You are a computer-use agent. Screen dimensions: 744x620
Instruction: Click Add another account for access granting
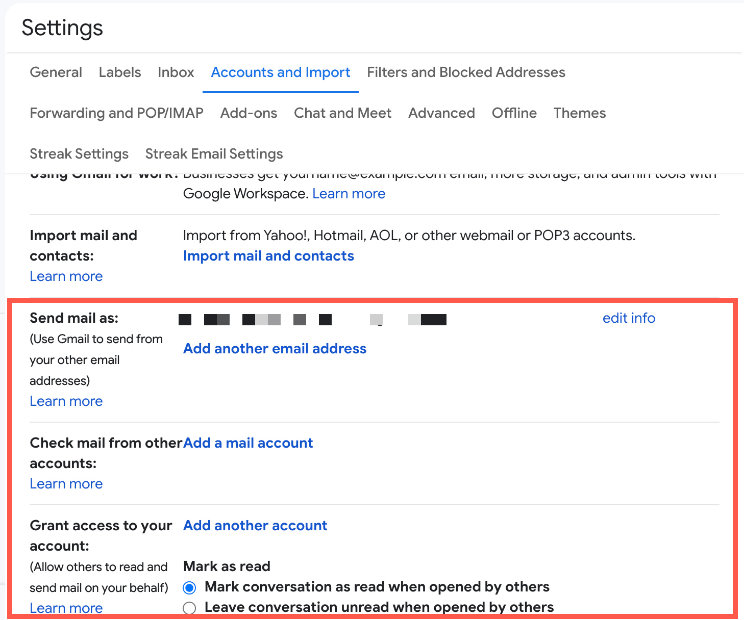pyautogui.click(x=255, y=525)
